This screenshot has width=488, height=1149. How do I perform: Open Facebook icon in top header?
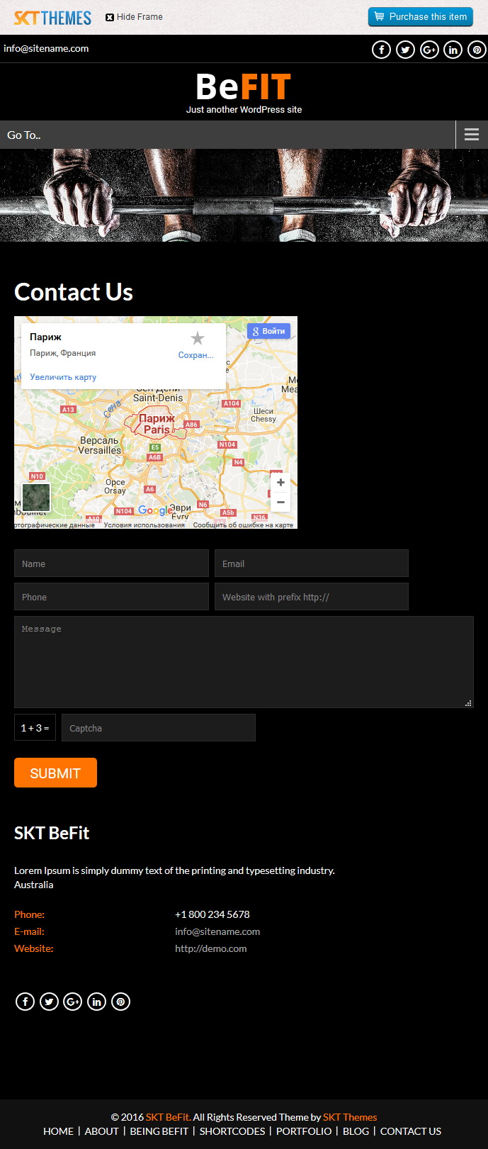click(381, 50)
